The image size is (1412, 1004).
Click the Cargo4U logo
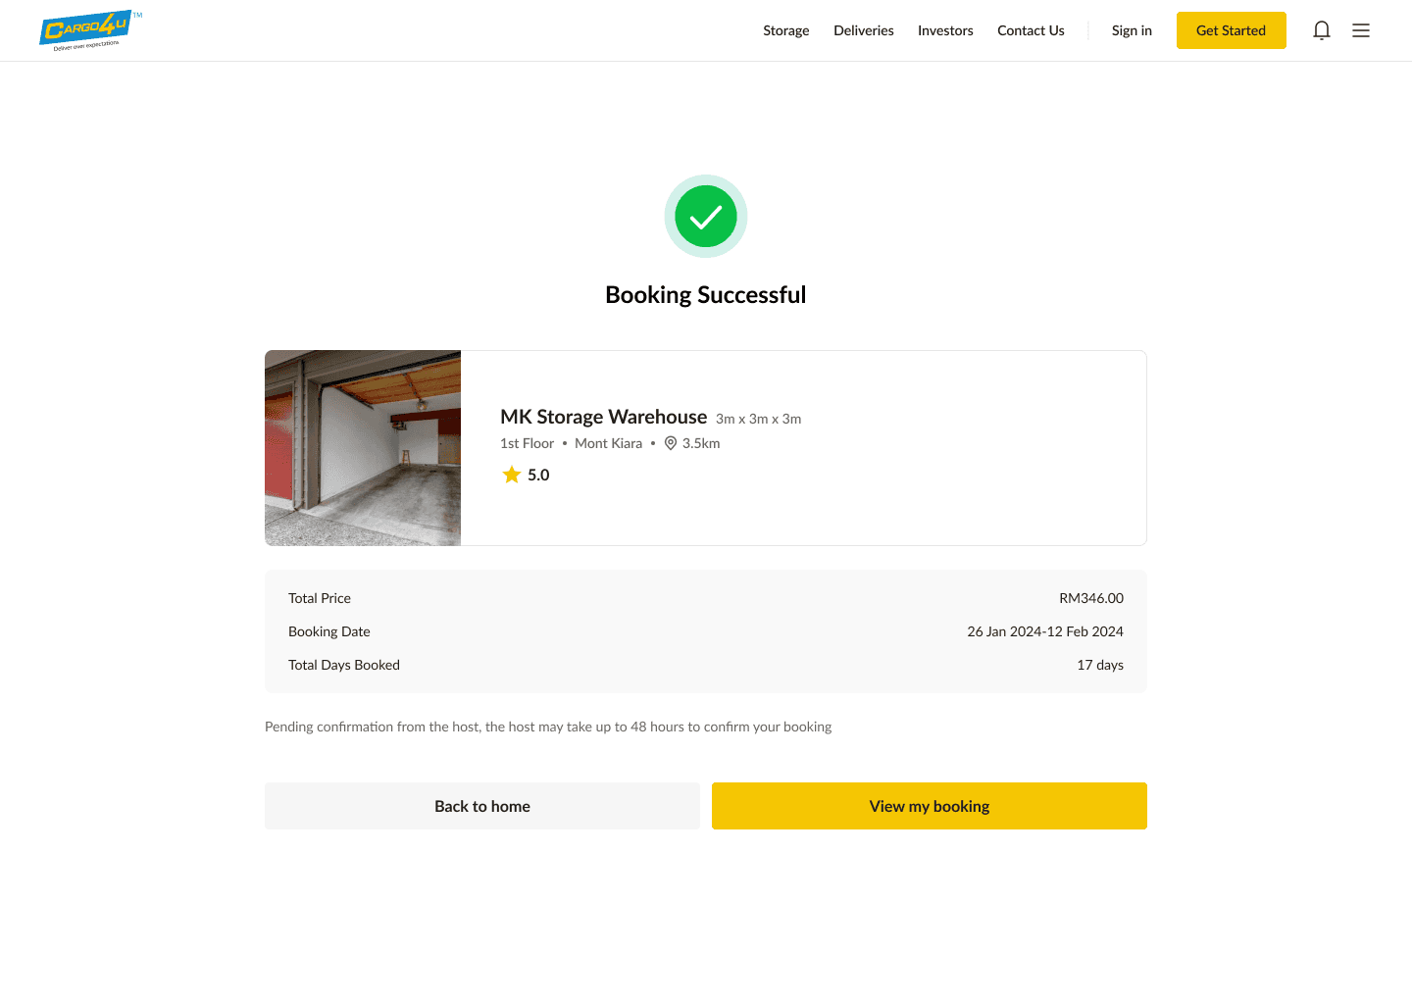90,30
